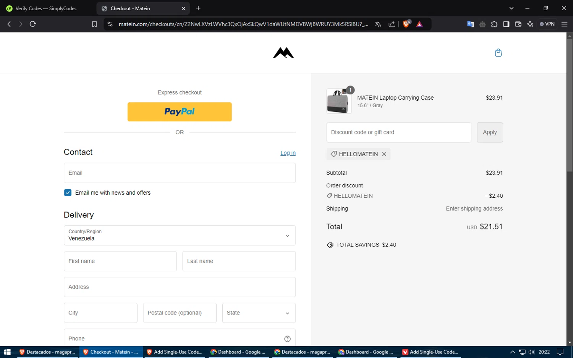573x358 pixels.
Task: Open the tab search dropdown arrow
Action: (511, 8)
